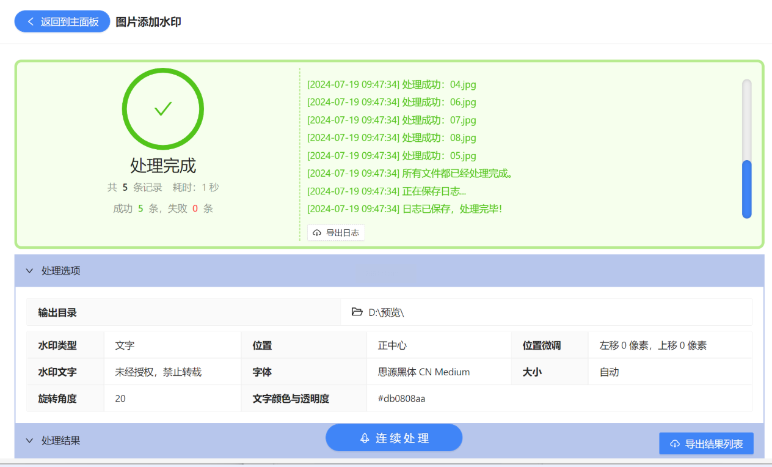The height and width of the screenshot is (467, 772).
Task: Open the output path D:\预览\ link
Action: tap(386, 312)
